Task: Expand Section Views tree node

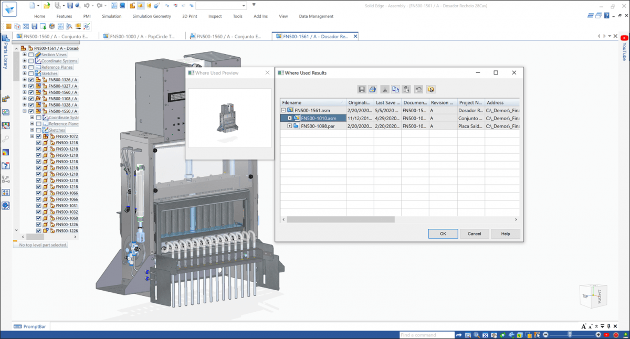Action: coord(25,55)
